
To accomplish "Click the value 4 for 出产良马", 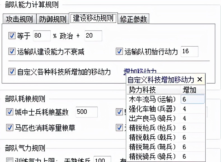I will pyautogui.click(x=193, y=118).
